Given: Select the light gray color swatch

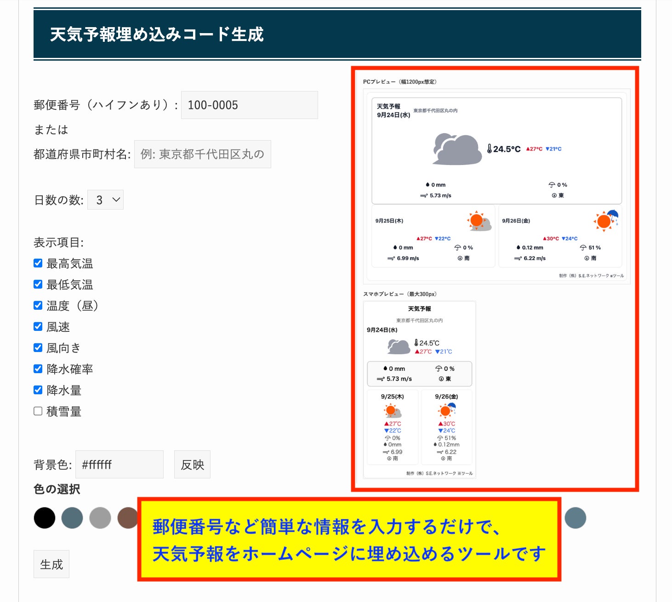Looking at the screenshot, I should point(100,518).
